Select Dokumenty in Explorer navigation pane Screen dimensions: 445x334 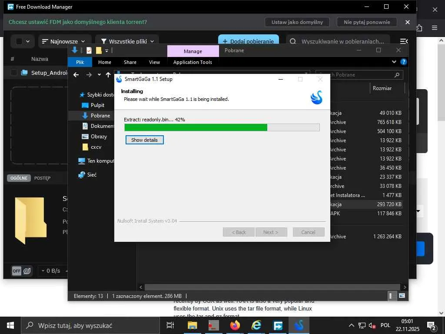pyautogui.click(x=98, y=126)
